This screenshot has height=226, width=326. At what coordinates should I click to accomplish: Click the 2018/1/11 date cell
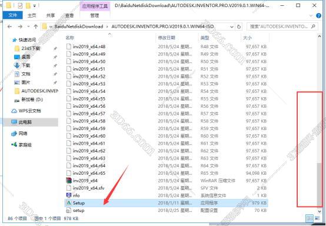pos(175,203)
